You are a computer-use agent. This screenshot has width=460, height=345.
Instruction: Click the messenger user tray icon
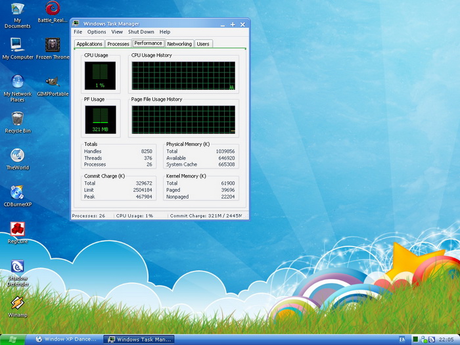click(424, 340)
